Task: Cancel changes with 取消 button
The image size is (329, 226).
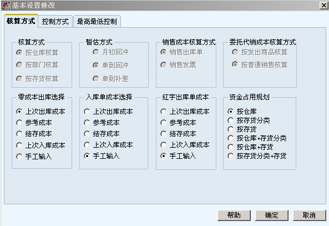Action: point(309,215)
